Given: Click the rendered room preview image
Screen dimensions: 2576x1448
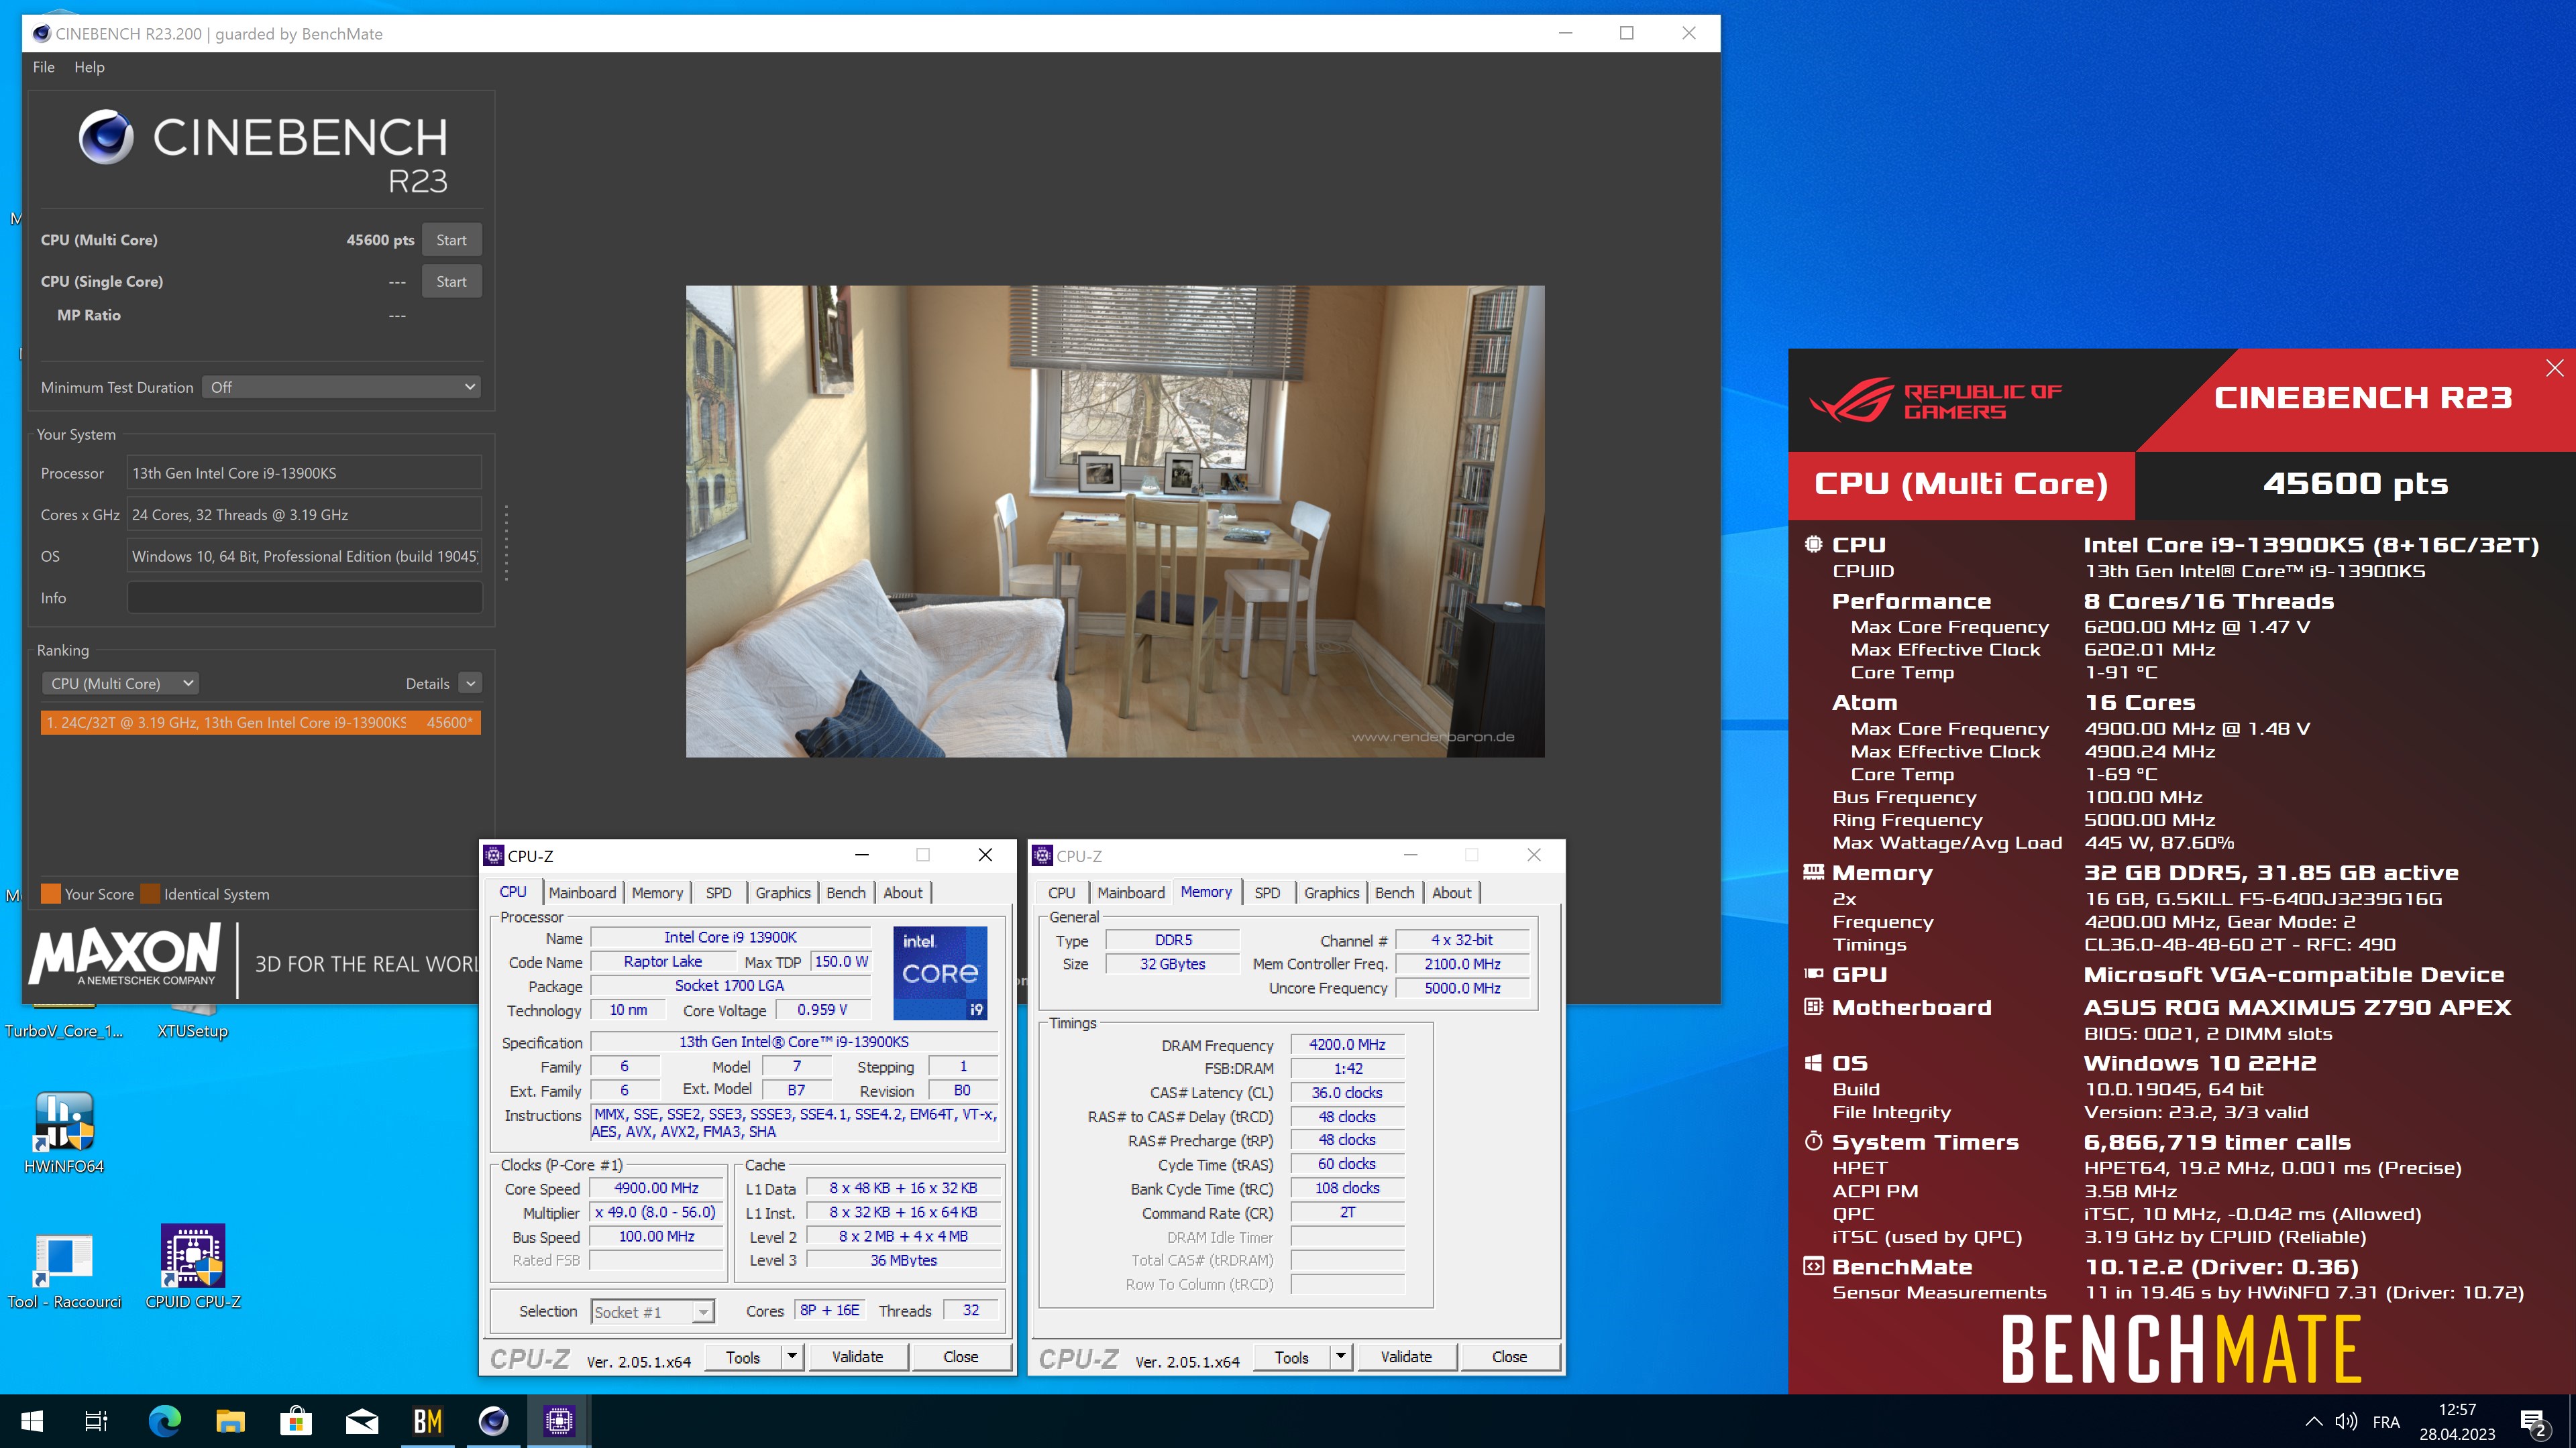Looking at the screenshot, I should 1115,521.
